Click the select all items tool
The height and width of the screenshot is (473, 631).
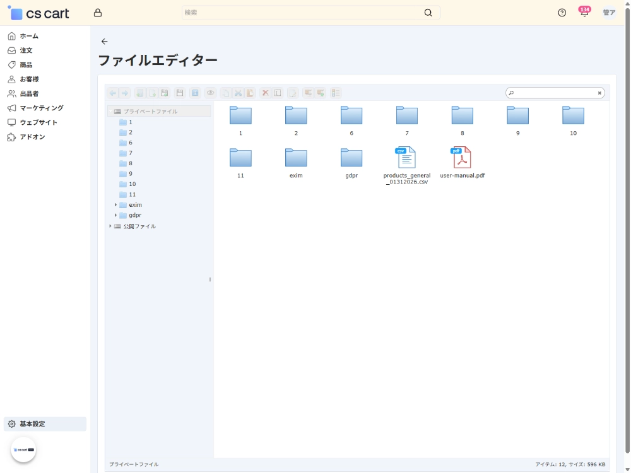click(x=278, y=93)
